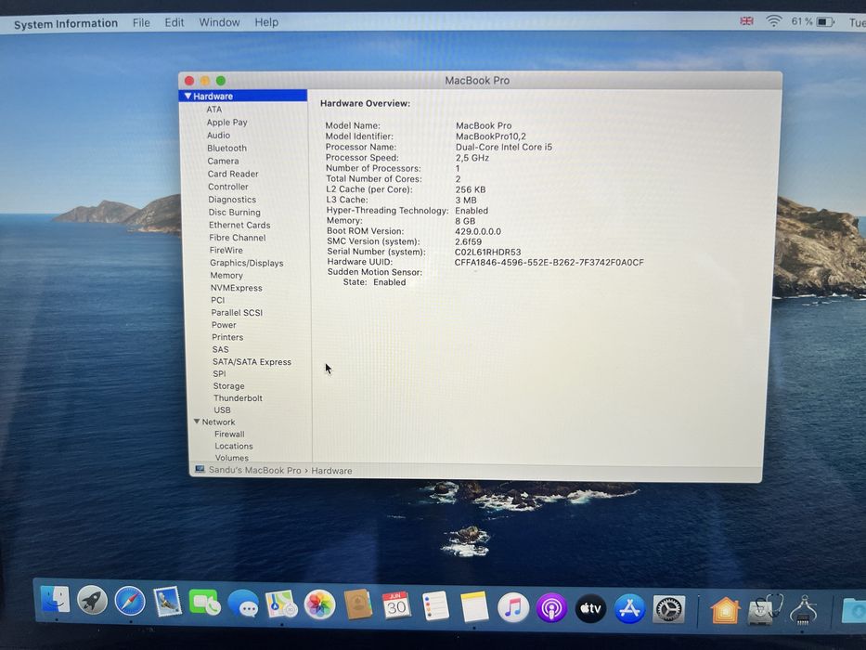Select Memory in the sidebar list

click(226, 275)
